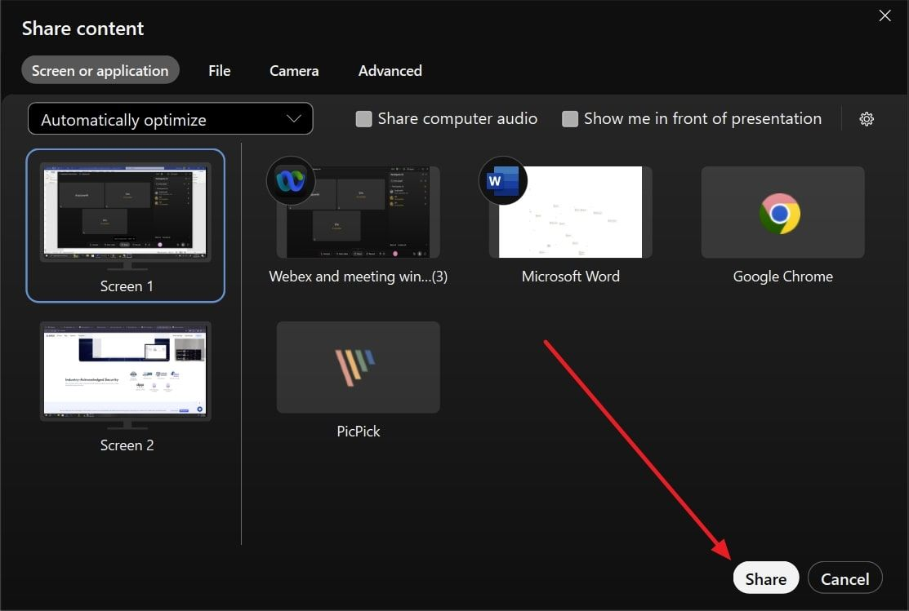Close the Share content dialog
This screenshot has width=909, height=611.
tap(884, 15)
